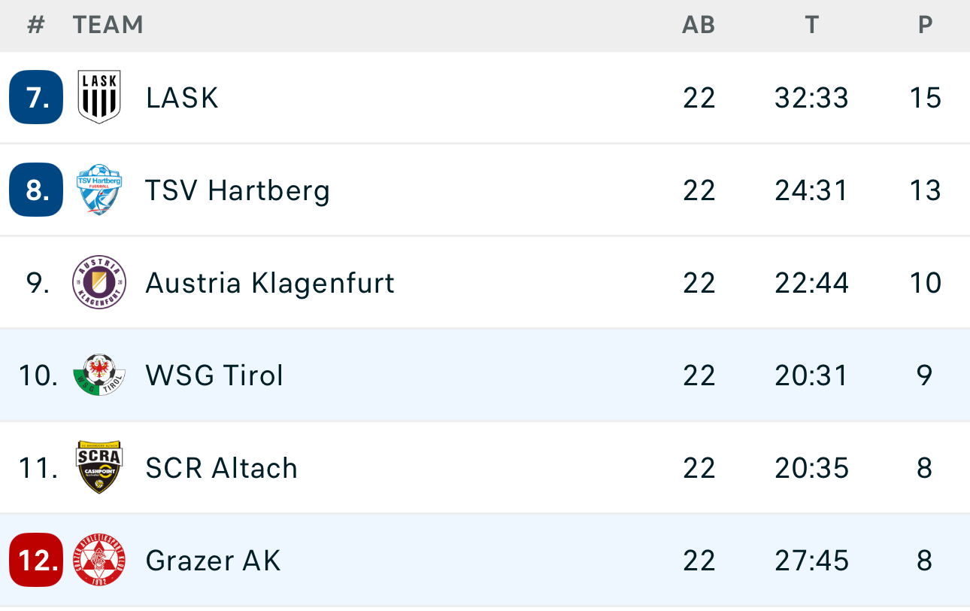This screenshot has width=970, height=611.
Task: Open the SCR Altach crest icon
Action: coord(99,467)
